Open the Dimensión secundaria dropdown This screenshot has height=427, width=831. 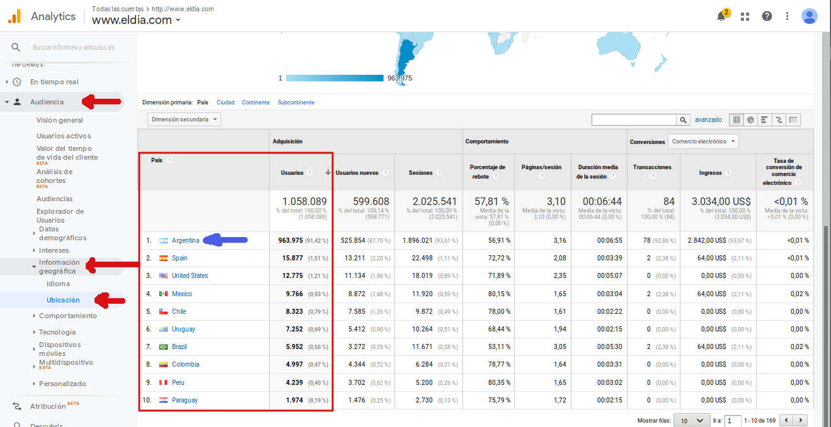tap(184, 119)
